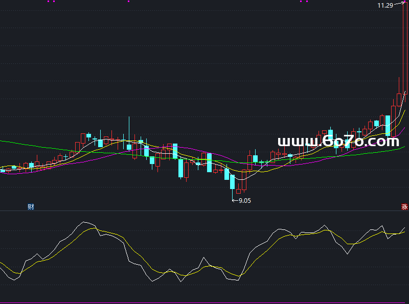The image size is (409, 304).
Task: Select the tall red limit-up candle at far right
Action: click(404, 49)
